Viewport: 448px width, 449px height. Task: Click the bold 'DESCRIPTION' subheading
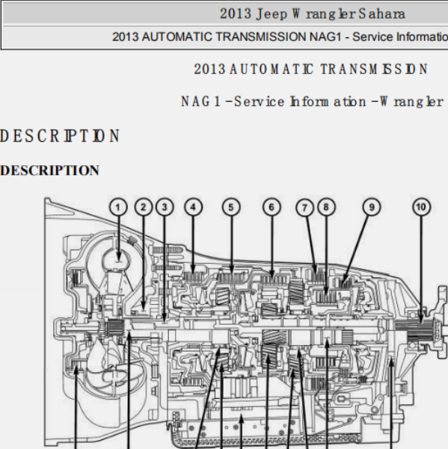[x=49, y=170]
